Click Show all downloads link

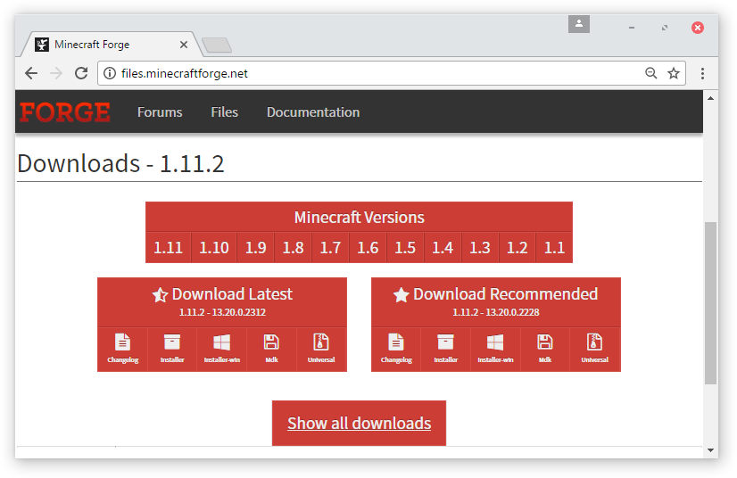[x=359, y=424]
